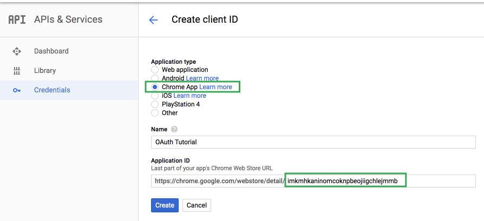Open the Library menu item
The height and width of the screenshot is (221, 484).
pyautogui.click(x=45, y=71)
